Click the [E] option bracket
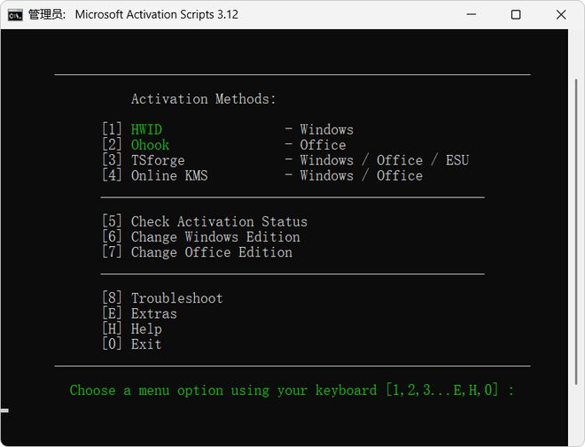Viewport: 585px width, 447px height. (112, 313)
